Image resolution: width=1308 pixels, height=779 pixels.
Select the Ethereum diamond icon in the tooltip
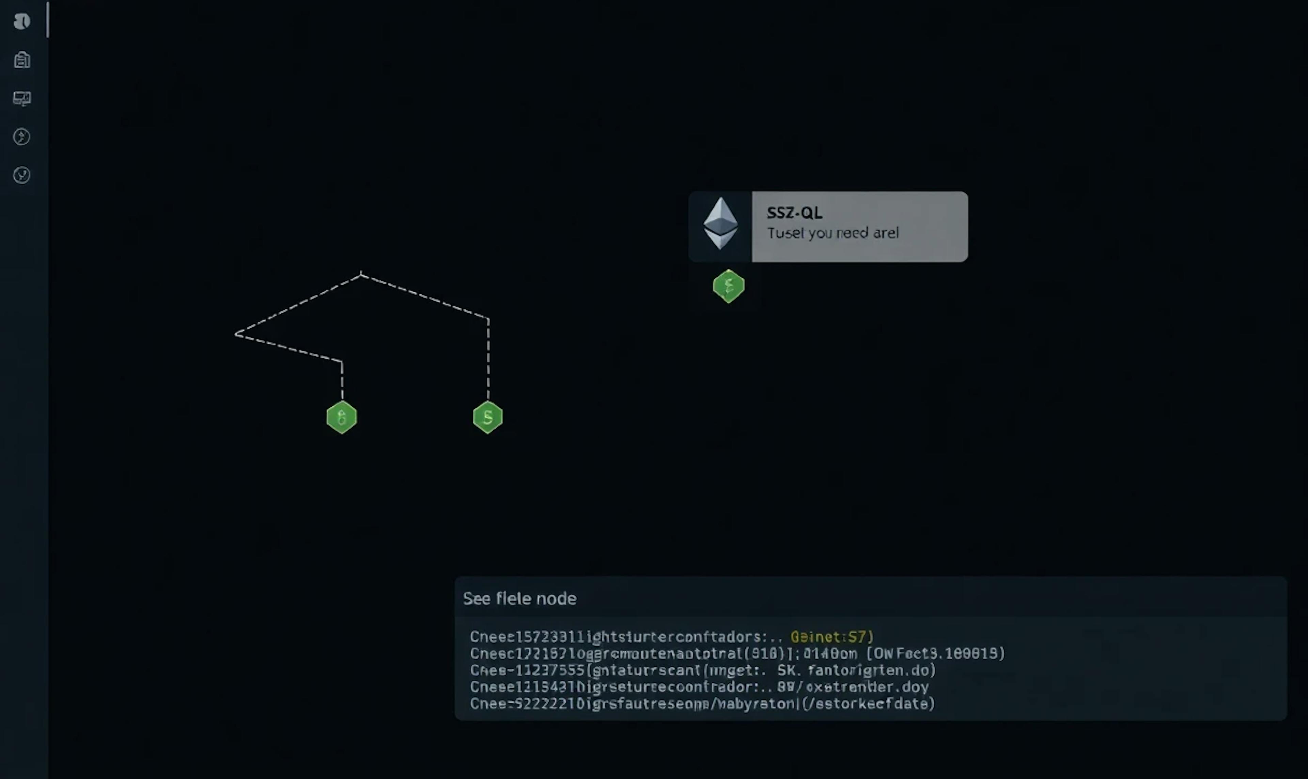(721, 225)
